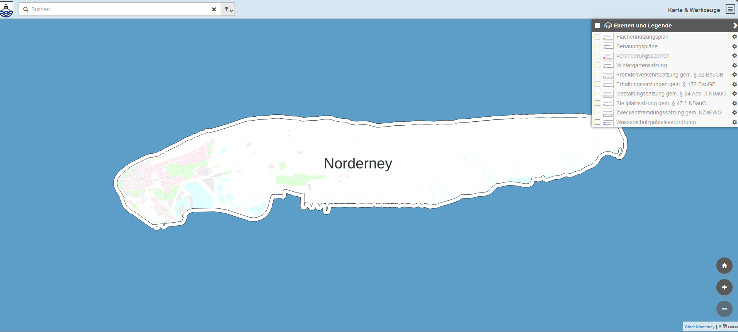Open the search filter dropdown
Screen dimensions: 738x332
click(x=228, y=9)
